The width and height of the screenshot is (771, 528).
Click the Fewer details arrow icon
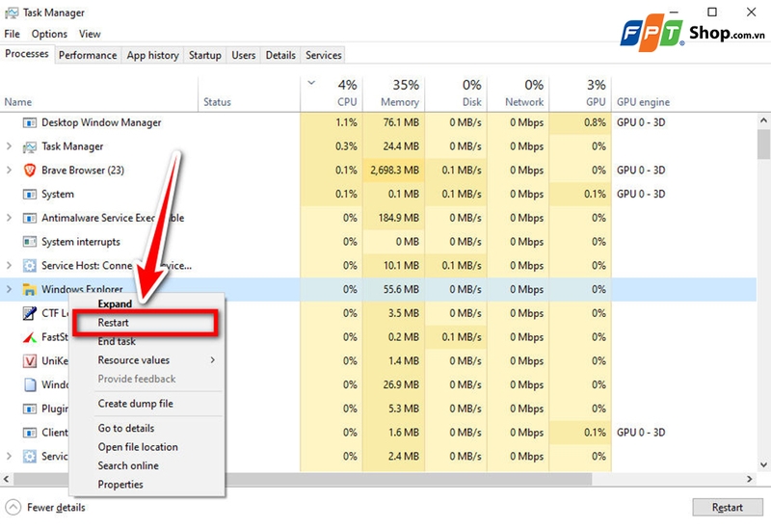[x=13, y=508]
